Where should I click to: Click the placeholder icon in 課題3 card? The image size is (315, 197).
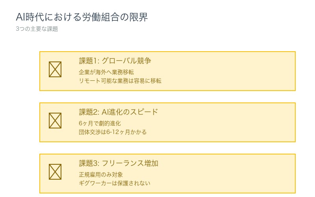(x=55, y=172)
